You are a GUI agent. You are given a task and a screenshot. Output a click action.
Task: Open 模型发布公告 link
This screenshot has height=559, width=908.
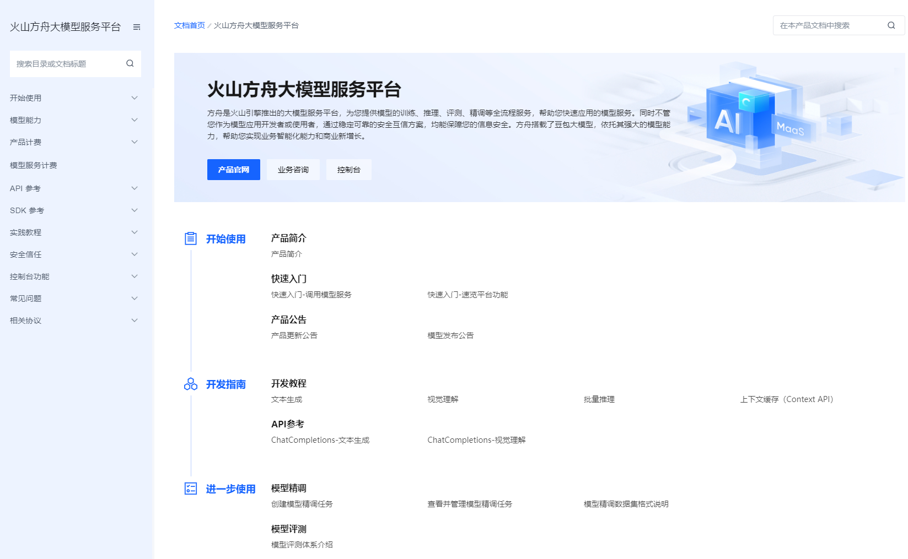coord(451,335)
